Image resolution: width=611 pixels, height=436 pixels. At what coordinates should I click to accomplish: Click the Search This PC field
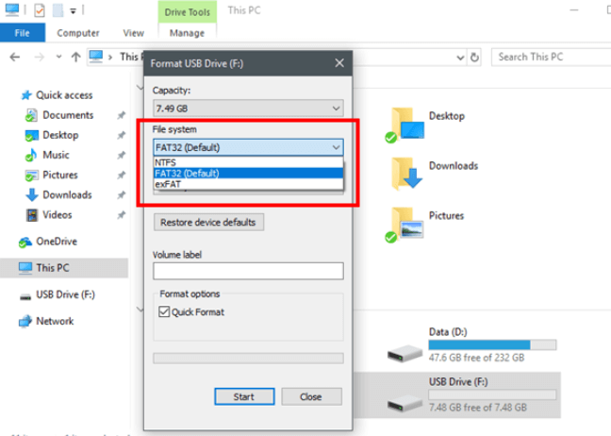[551, 57]
